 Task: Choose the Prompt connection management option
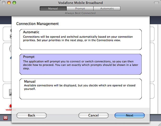point(80,64)
